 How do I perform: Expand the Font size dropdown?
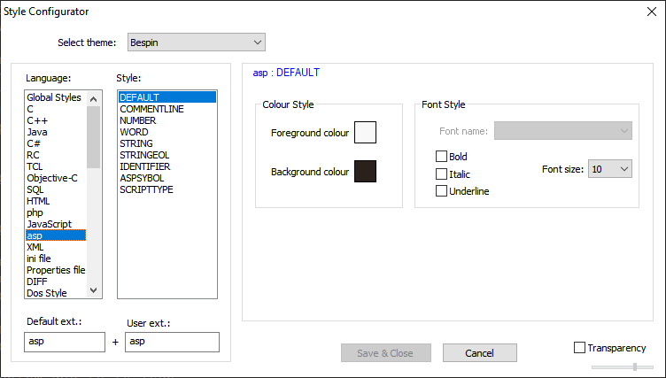pyautogui.click(x=609, y=168)
